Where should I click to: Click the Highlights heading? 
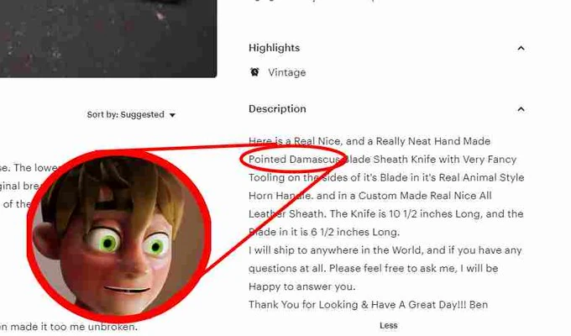(275, 48)
